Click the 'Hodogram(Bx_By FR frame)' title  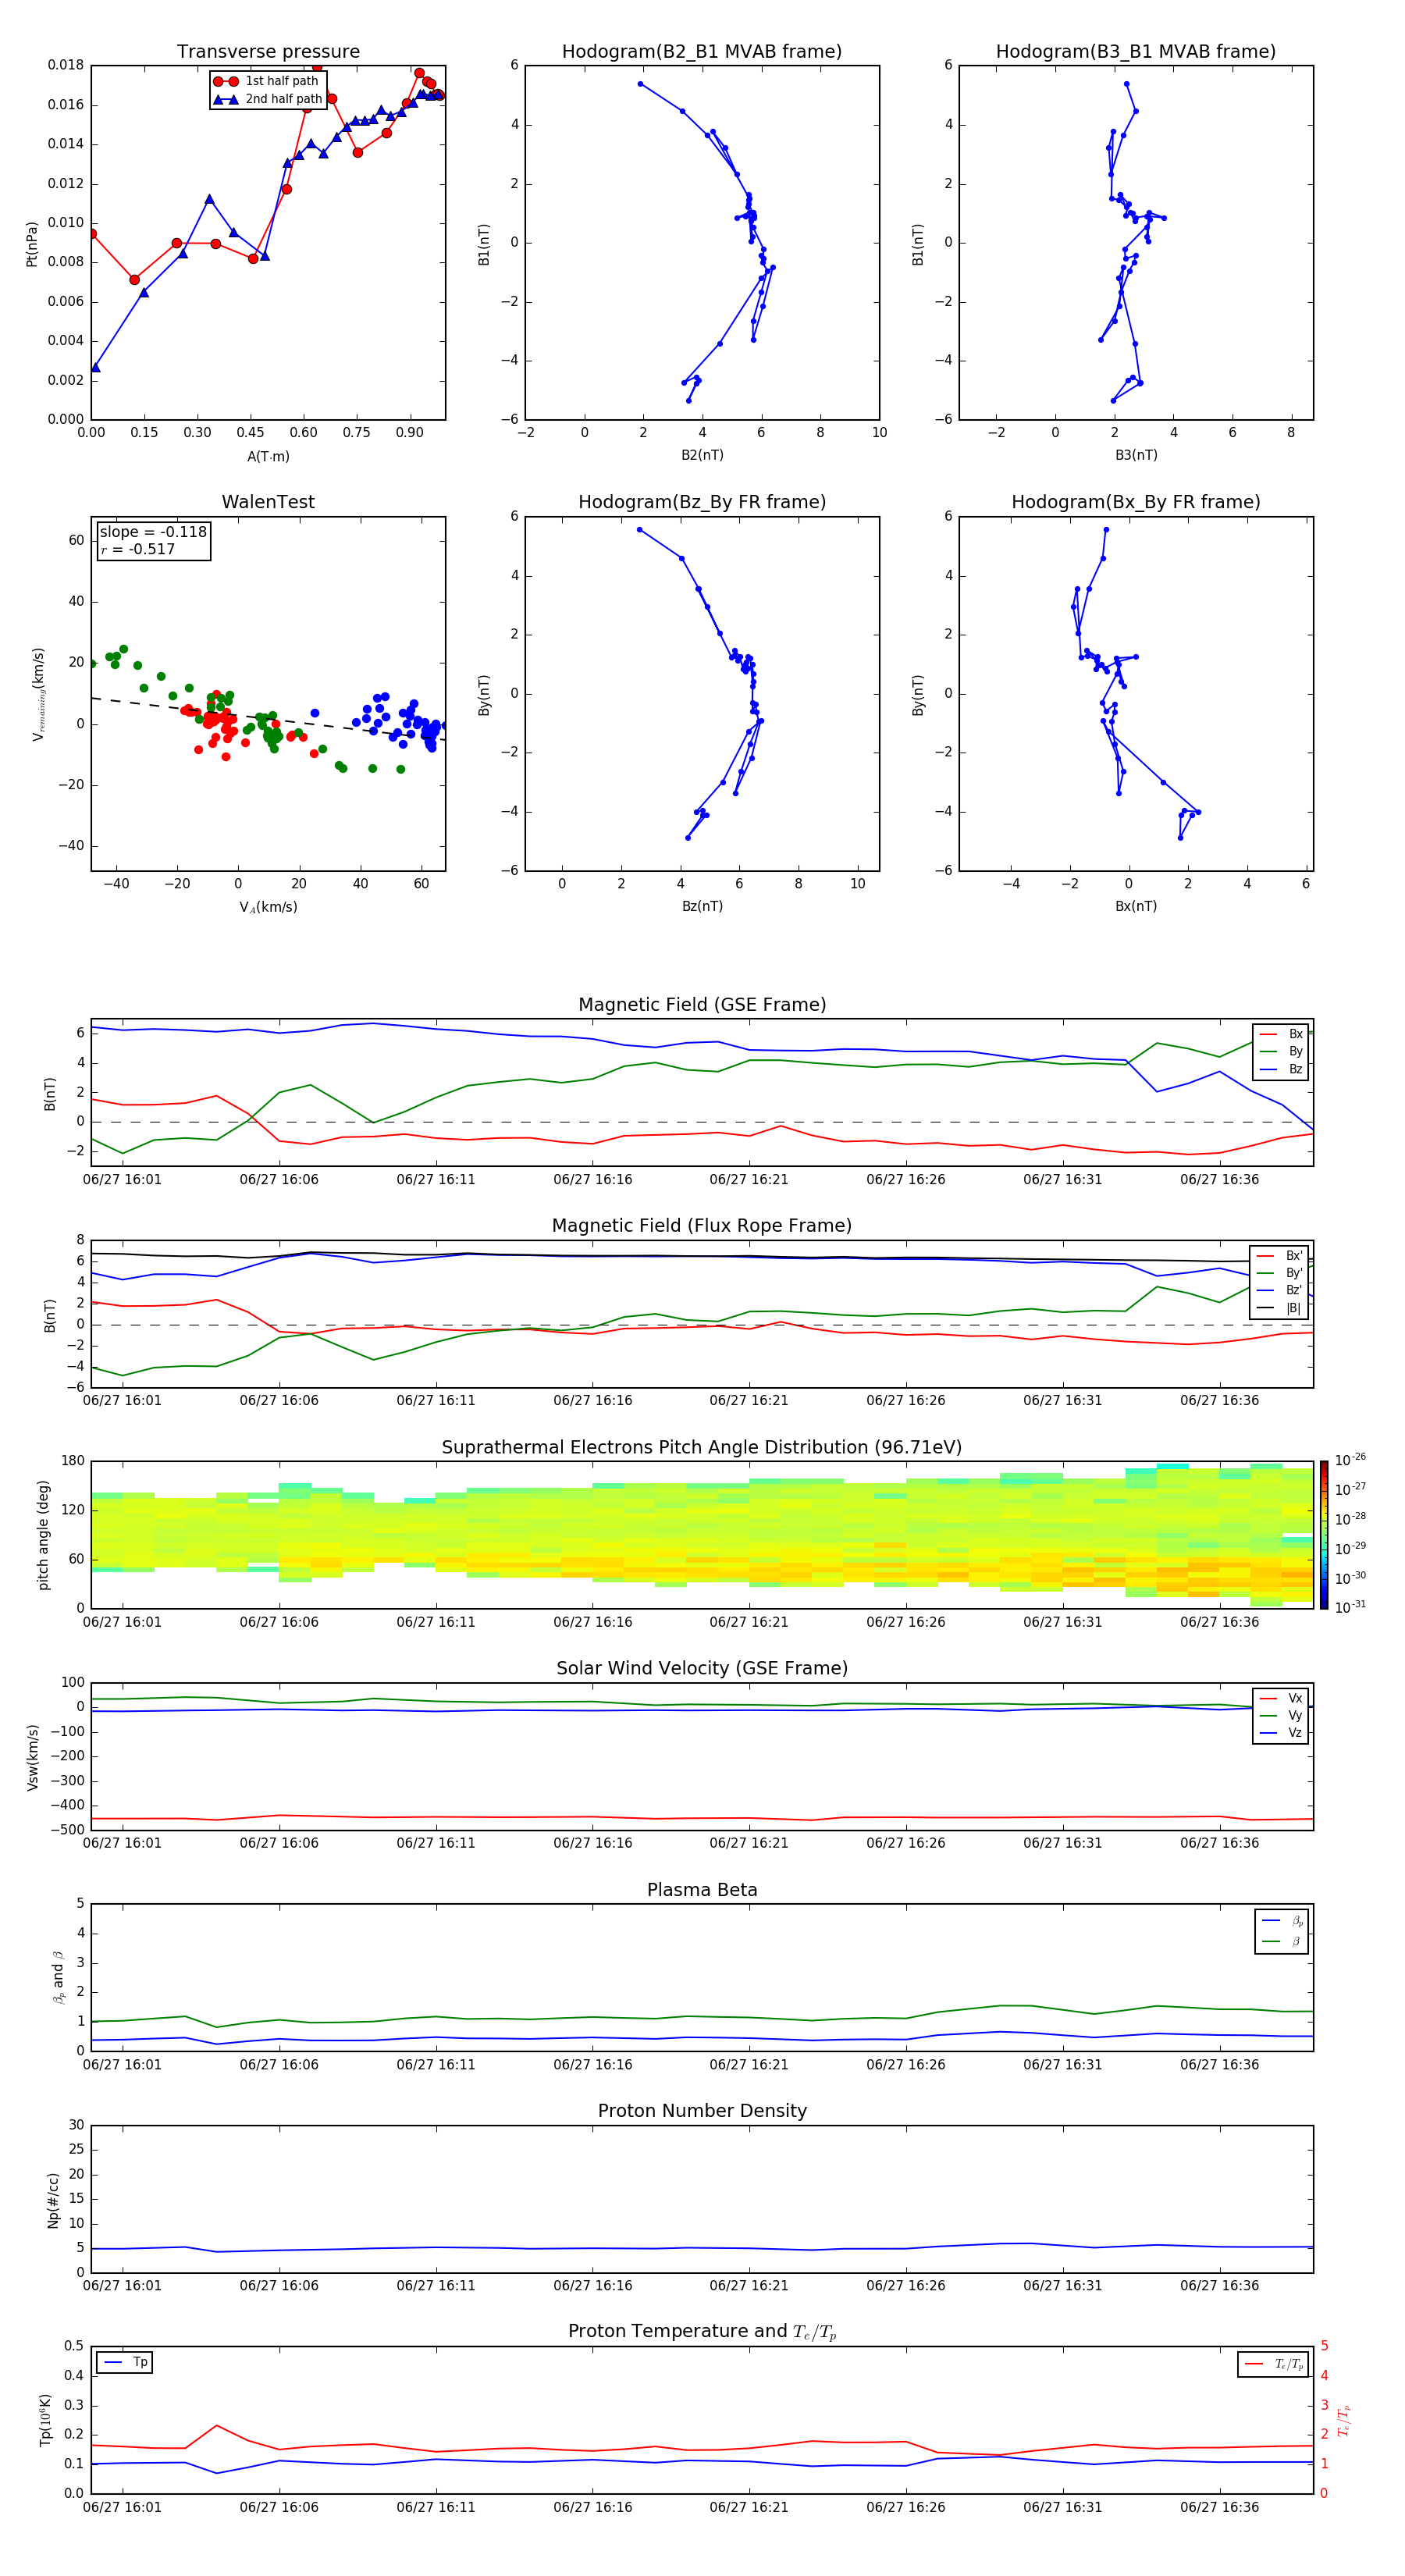[x=1136, y=502]
